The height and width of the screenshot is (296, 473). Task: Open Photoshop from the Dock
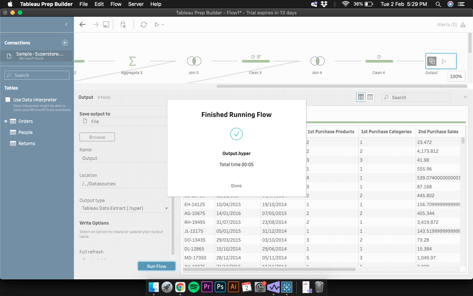[x=221, y=287]
